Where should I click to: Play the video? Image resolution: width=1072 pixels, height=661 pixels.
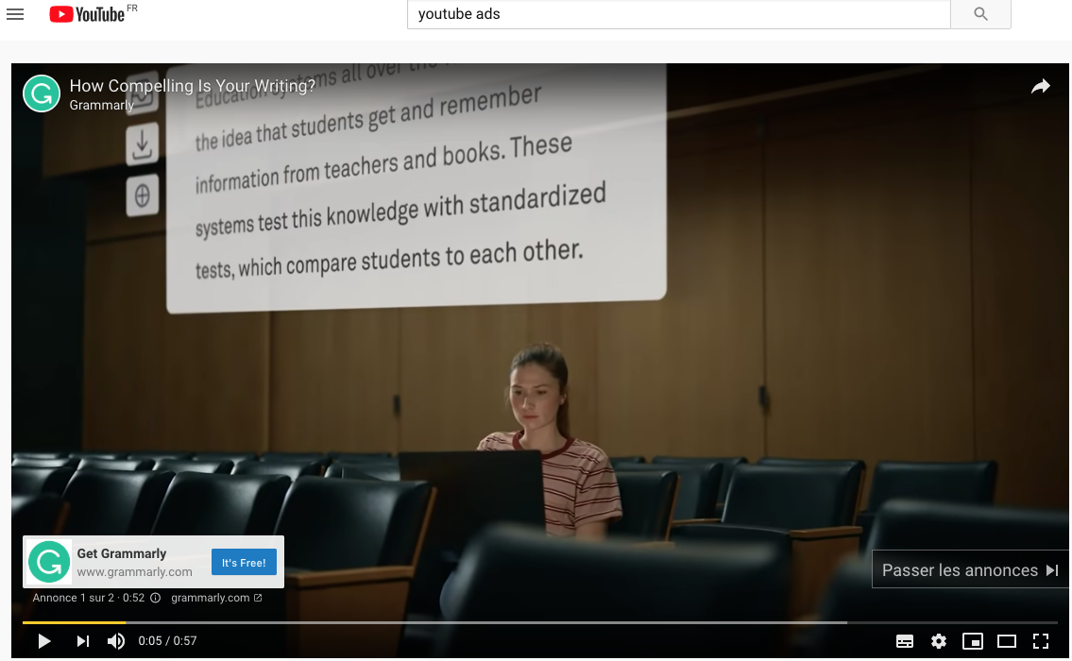coord(44,641)
